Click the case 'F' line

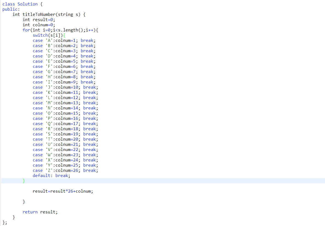pyautogui.click(x=64, y=66)
